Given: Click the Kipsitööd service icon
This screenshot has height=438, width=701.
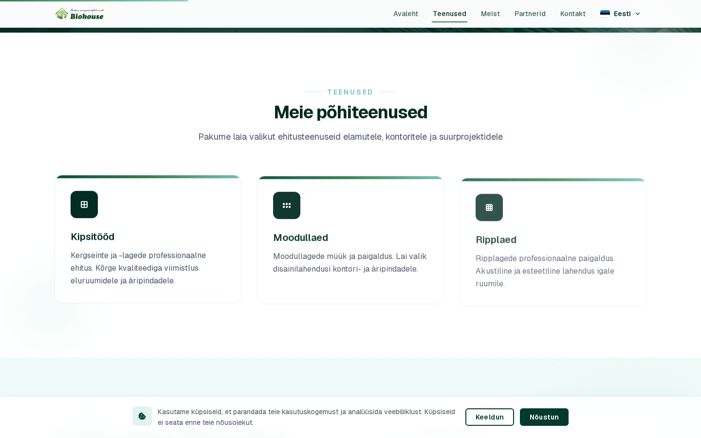Looking at the screenshot, I should (84, 204).
